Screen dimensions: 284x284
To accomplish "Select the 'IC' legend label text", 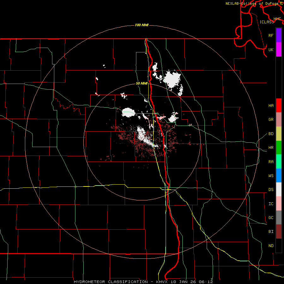I will [x=271, y=204].
